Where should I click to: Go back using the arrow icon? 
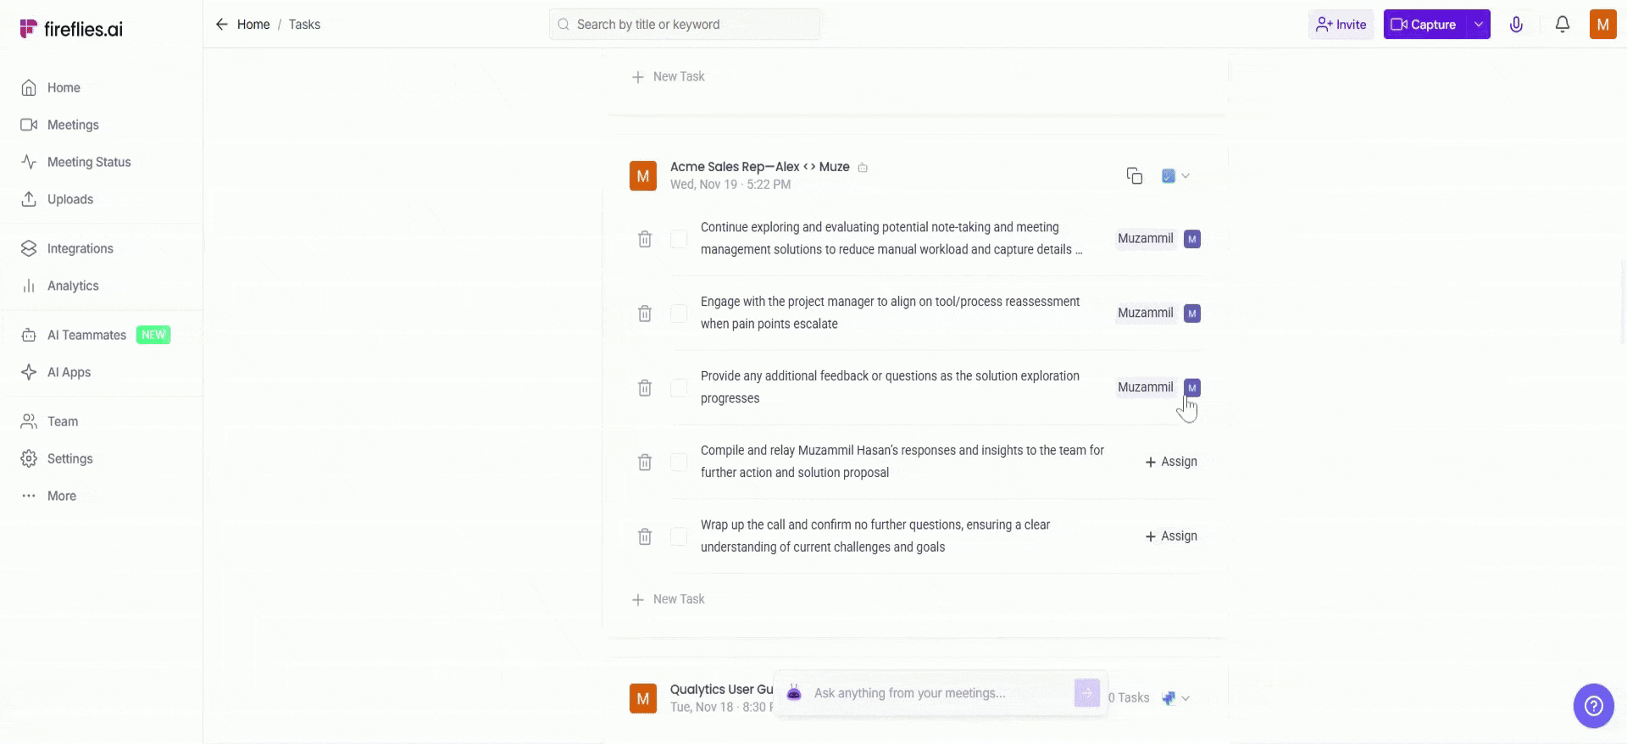pos(222,25)
